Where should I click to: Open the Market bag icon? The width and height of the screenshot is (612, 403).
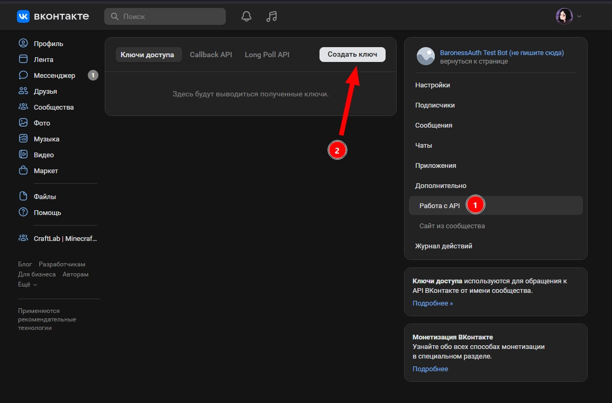(x=23, y=171)
